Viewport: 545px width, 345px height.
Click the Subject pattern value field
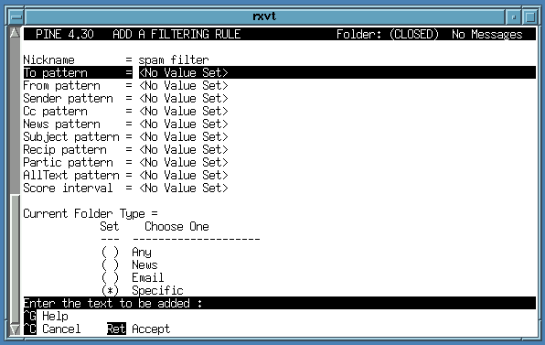coord(184,136)
